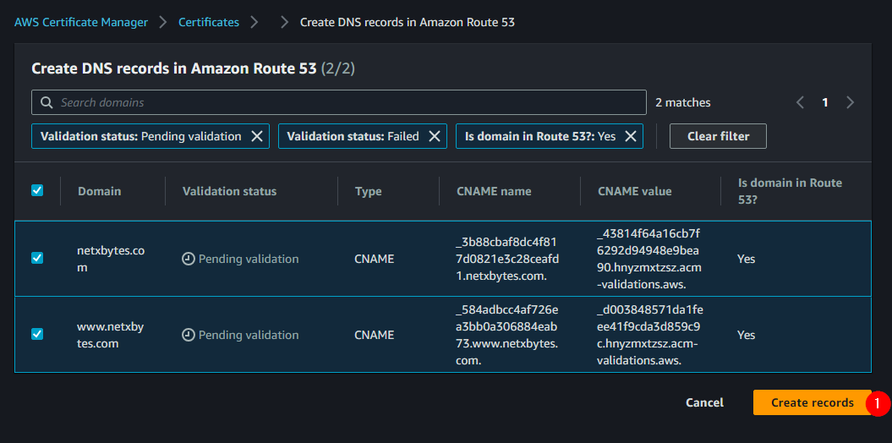Click pending clock icon for www.netxbytes.com
The height and width of the screenshot is (443, 892).
(x=189, y=335)
